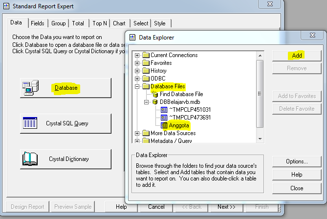Click the Finish button
327x219 pixels.
[262, 207]
